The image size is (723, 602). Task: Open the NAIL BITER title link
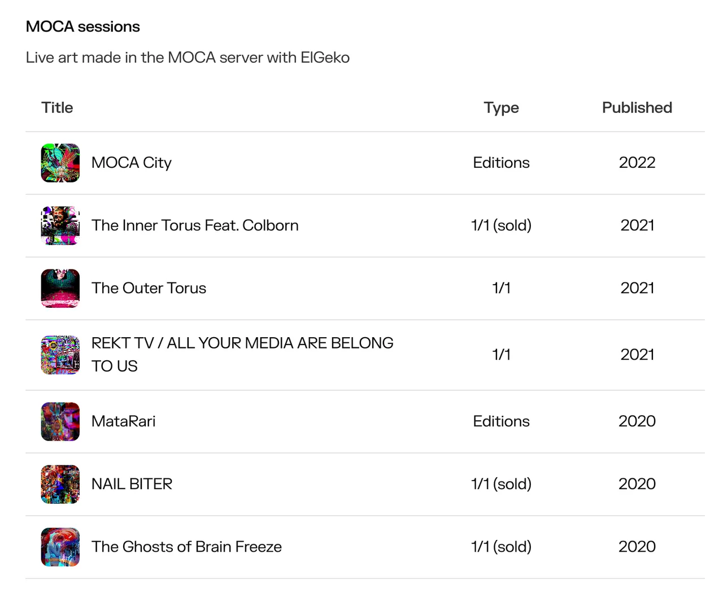click(132, 484)
